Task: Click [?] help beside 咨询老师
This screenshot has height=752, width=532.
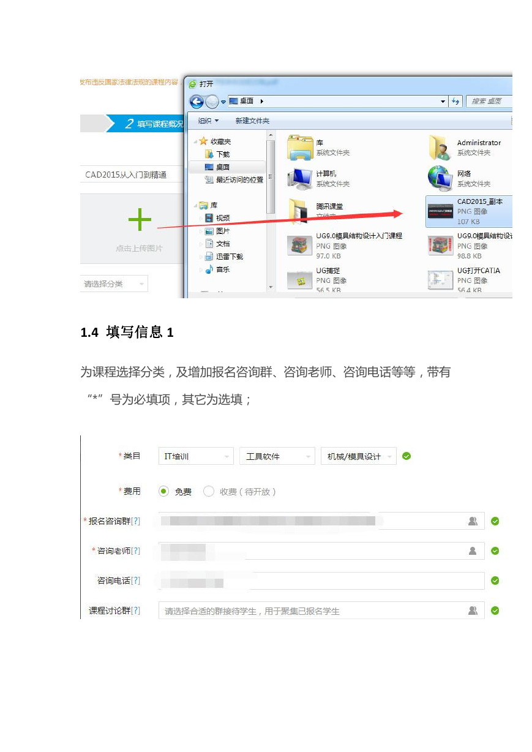Action: [135, 551]
